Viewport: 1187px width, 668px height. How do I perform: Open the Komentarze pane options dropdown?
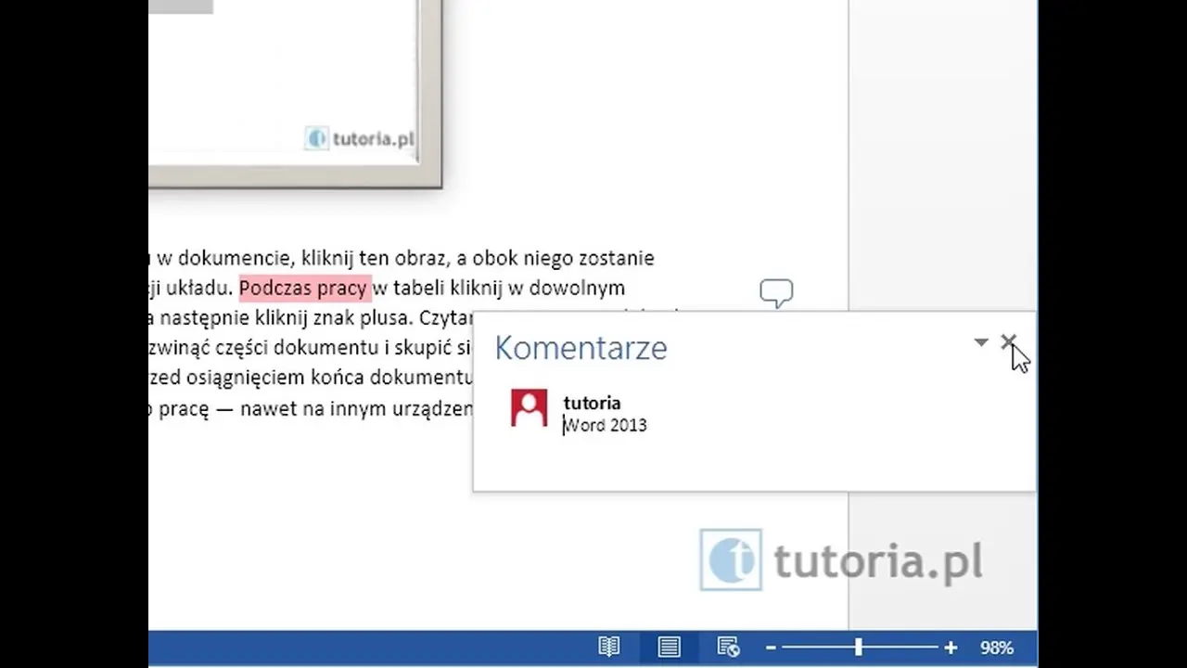(981, 342)
